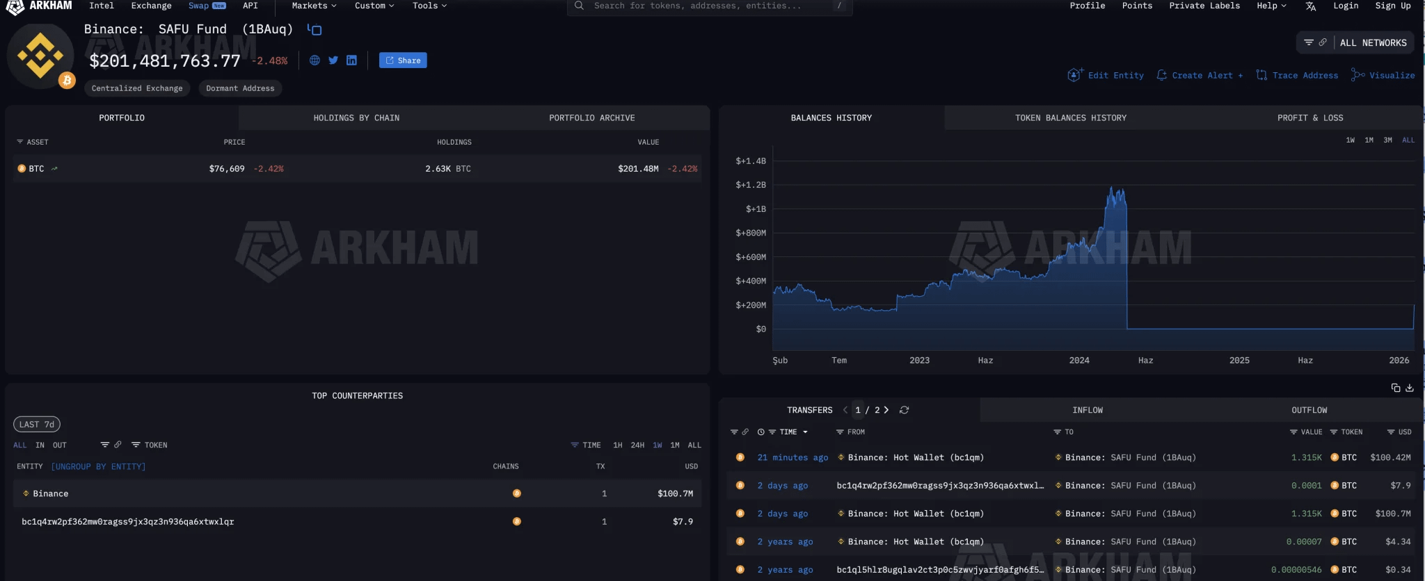Set the counterparties time range to 1M

[x=675, y=445]
